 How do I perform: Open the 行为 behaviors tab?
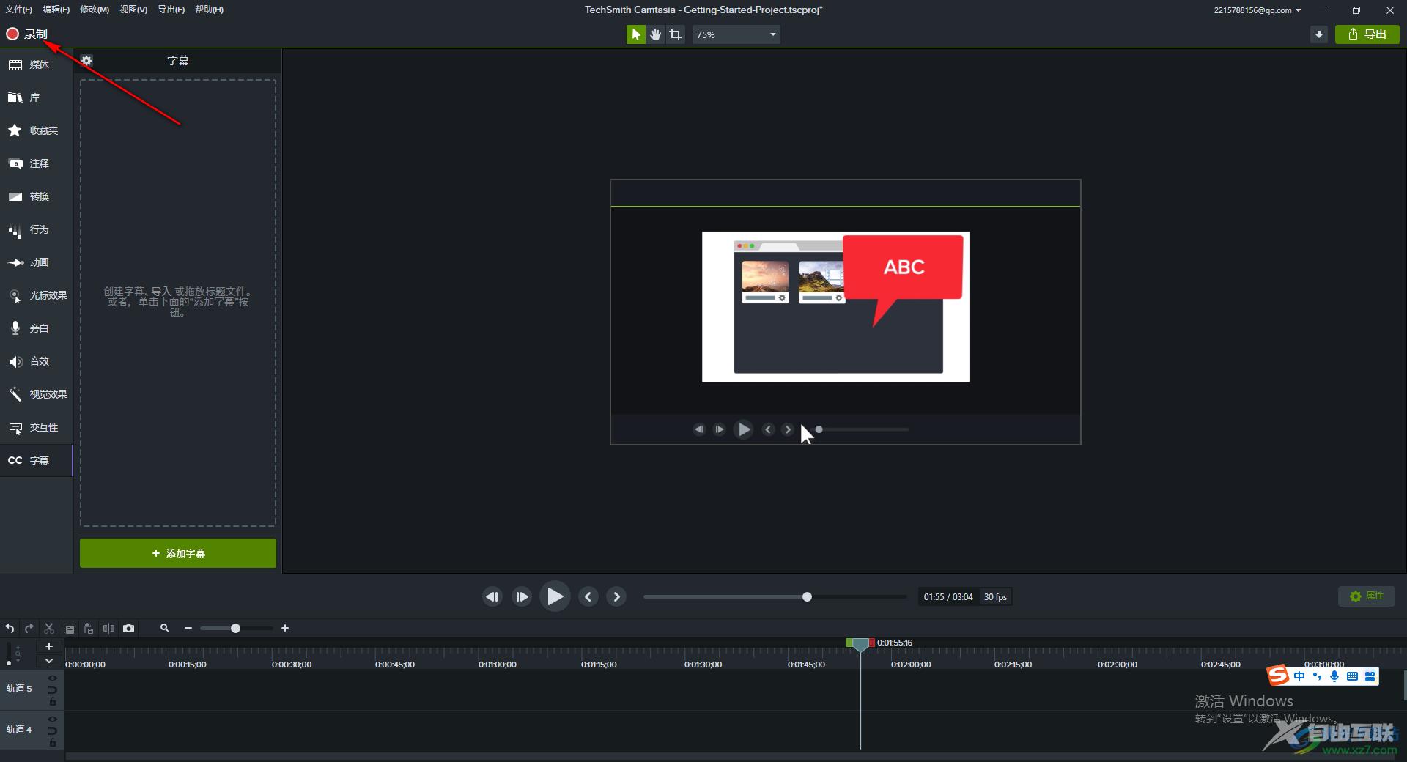(x=37, y=229)
